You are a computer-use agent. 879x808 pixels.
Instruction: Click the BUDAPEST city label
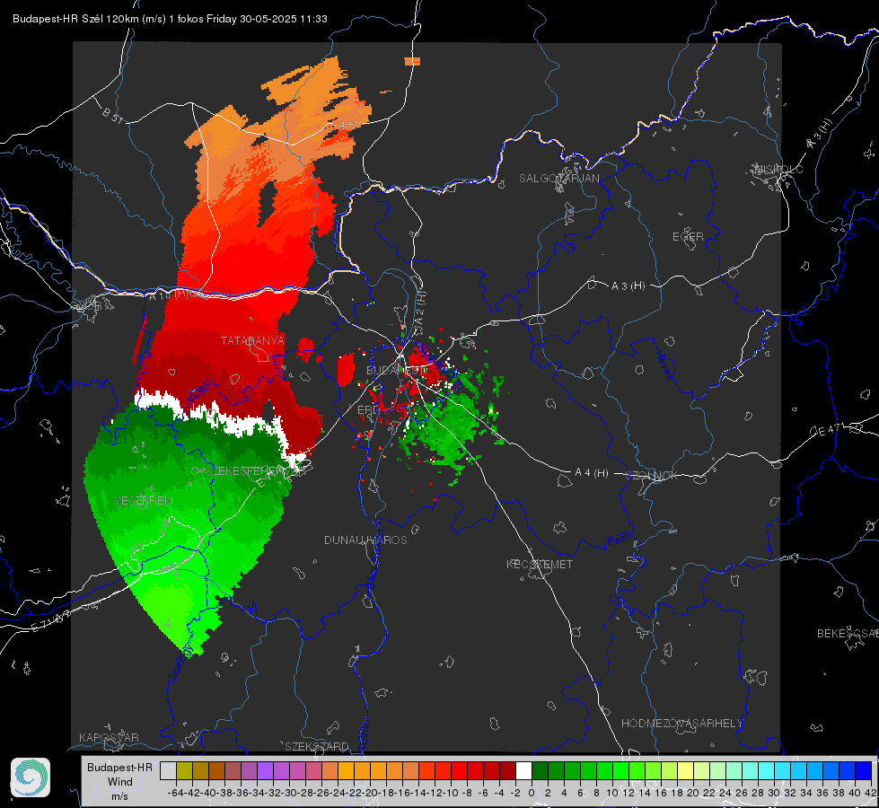(x=396, y=370)
